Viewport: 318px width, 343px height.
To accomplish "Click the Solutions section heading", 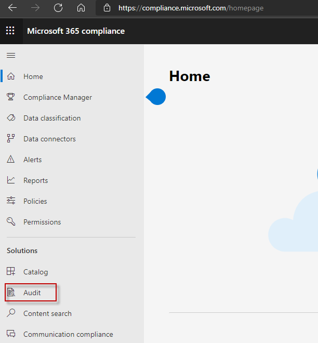I will [22, 250].
